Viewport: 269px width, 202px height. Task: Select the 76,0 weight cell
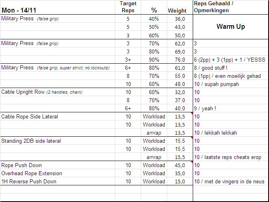pos(179,60)
